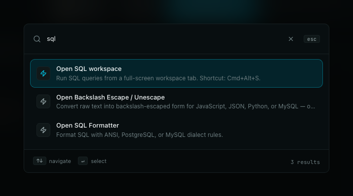Click the lightning icon for Backslash Escape / Unescape

pos(43,101)
